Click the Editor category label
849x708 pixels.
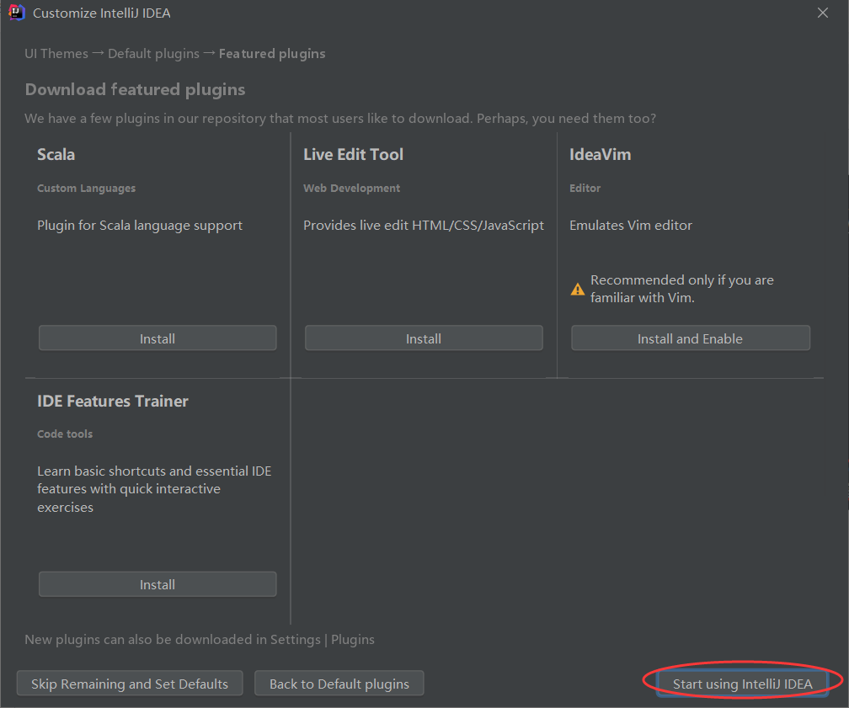585,188
